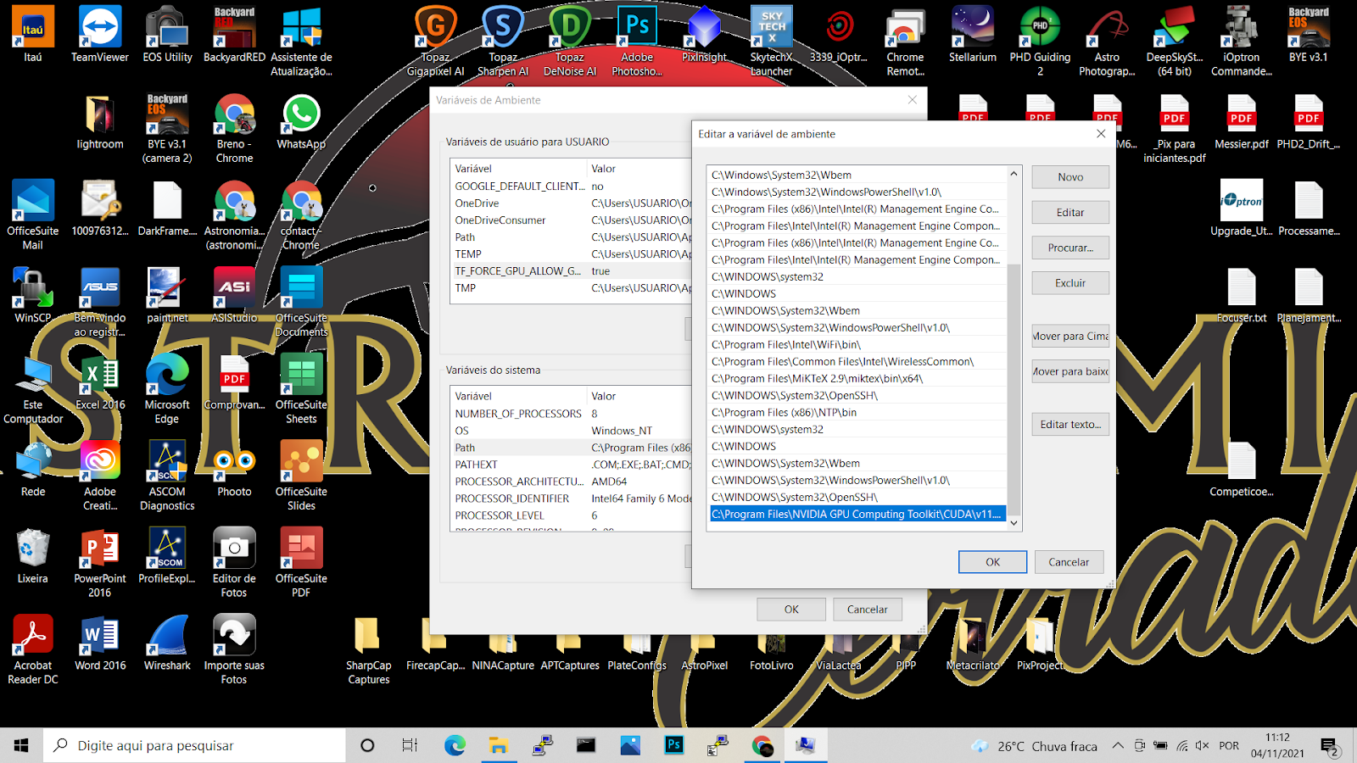Select the WinSCP desktop shortcut
1357x763 pixels.
coord(33,296)
